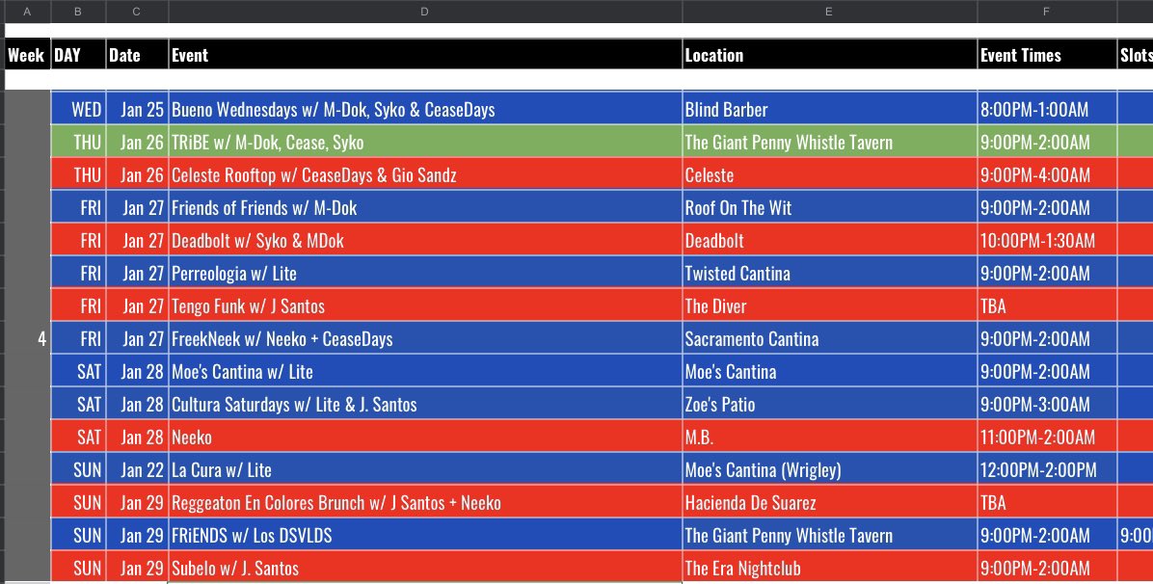This screenshot has height=584, width=1153.
Task: Select 'TRiBE w/ M-Dok, Cease, Syko' cell
Action: pyautogui.click(x=425, y=142)
